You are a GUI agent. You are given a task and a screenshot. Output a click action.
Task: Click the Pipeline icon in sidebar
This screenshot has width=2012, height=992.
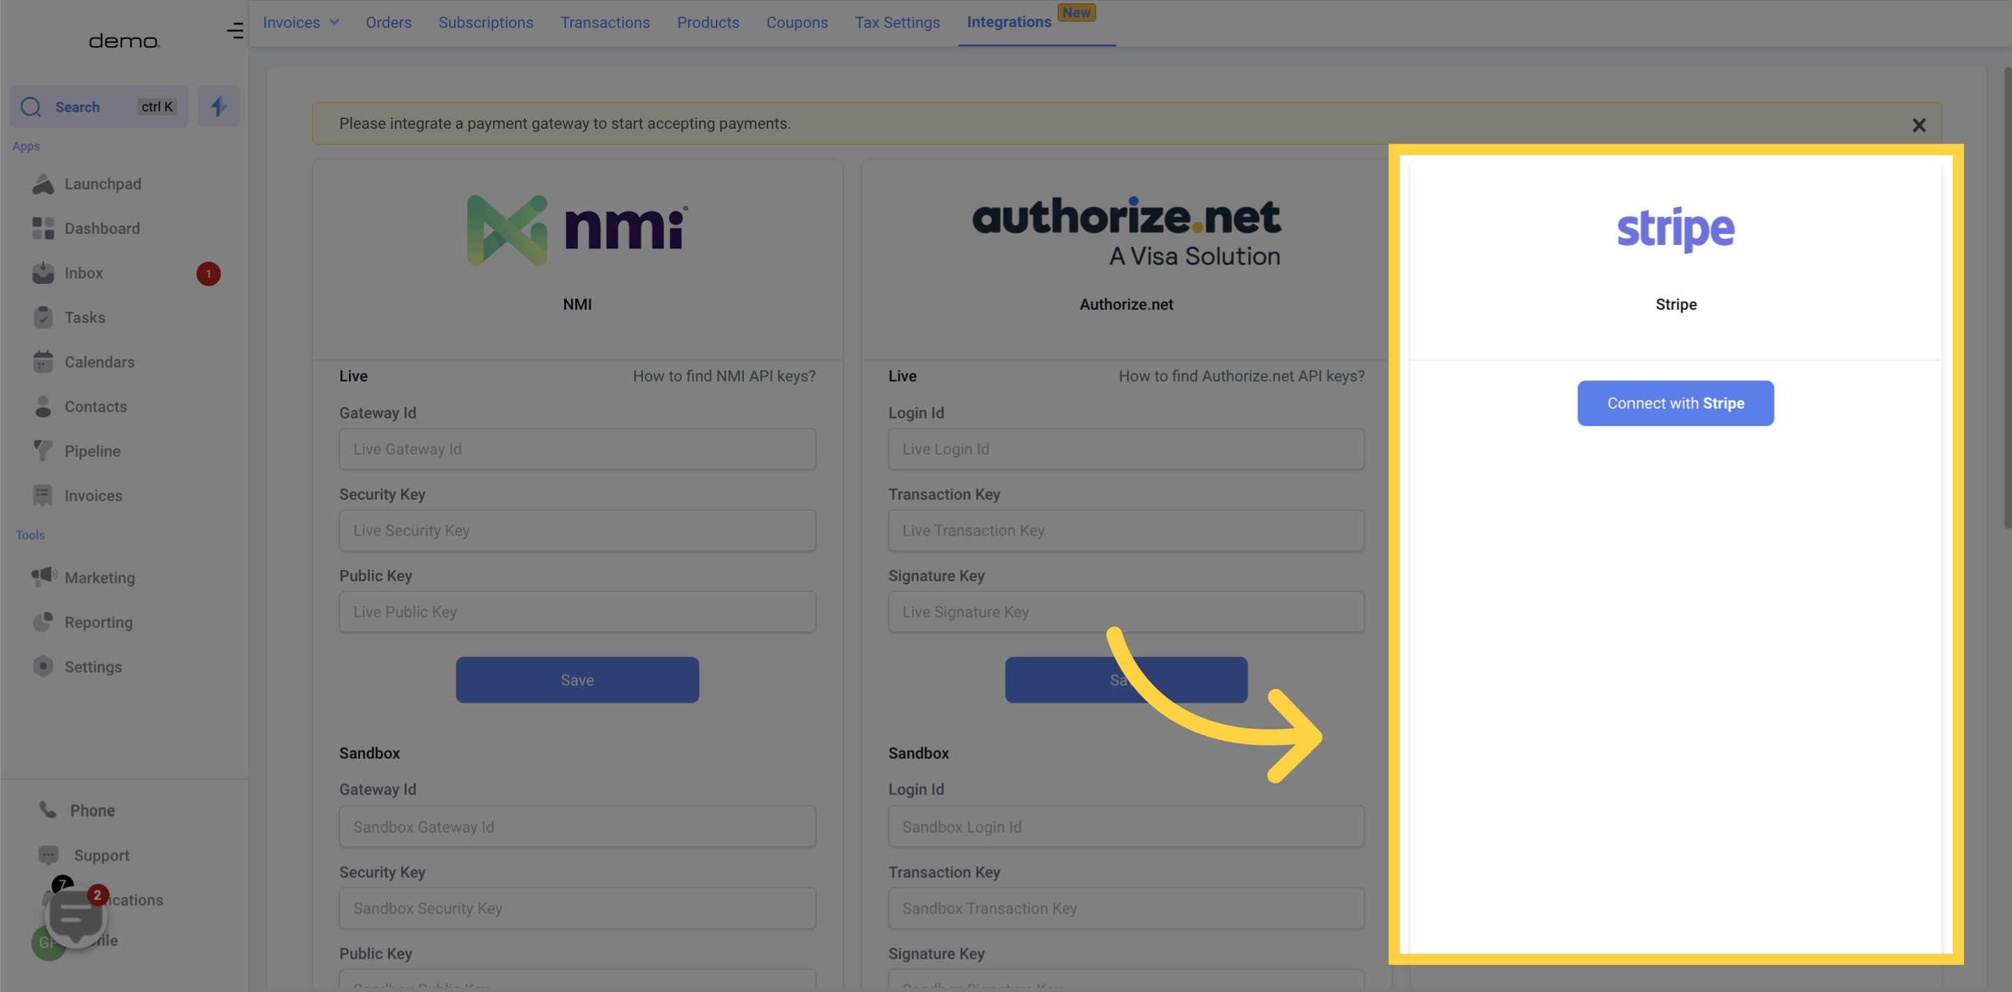pyautogui.click(x=44, y=452)
